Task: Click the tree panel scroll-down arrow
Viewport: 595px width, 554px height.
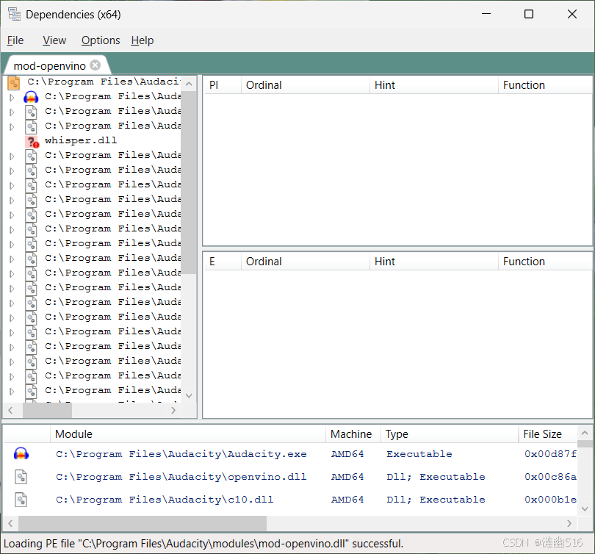Action: point(189,395)
